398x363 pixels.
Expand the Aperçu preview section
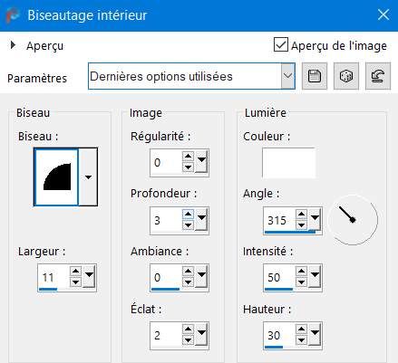click(13, 45)
